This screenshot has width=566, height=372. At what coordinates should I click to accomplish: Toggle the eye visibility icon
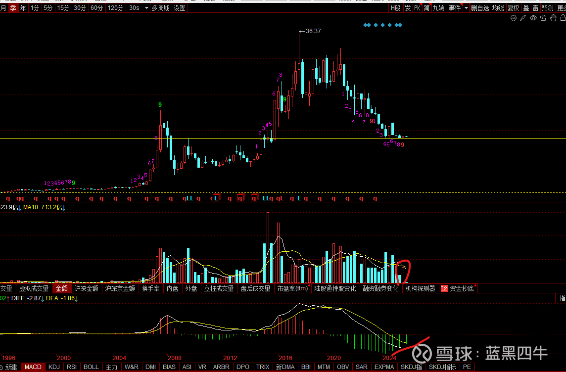(x=533, y=18)
